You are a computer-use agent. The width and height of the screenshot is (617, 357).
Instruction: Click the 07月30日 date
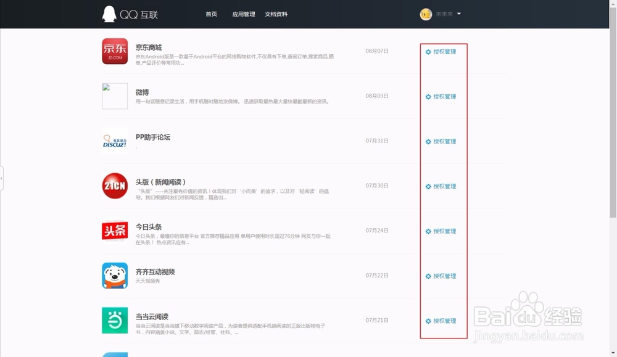tap(377, 185)
